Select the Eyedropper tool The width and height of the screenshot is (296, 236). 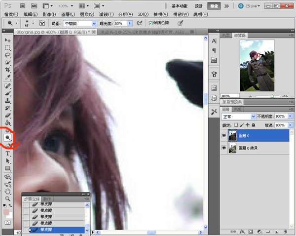7,77
